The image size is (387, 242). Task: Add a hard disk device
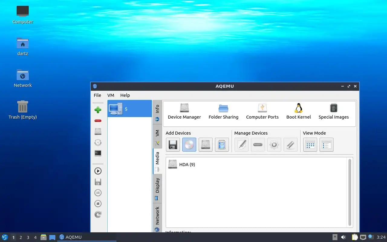[206, 145]
